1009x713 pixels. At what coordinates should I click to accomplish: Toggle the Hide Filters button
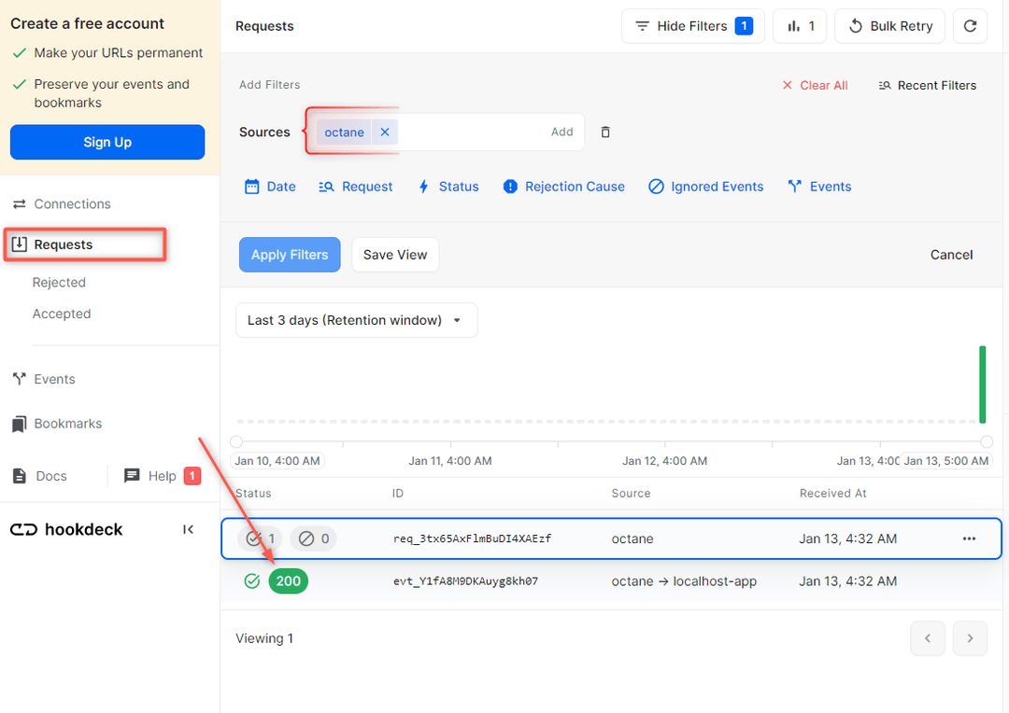point(692,26)
